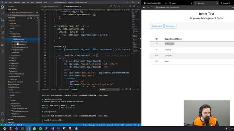Open Run and Debug view in activity bar
234x131 pixels.
2,26
